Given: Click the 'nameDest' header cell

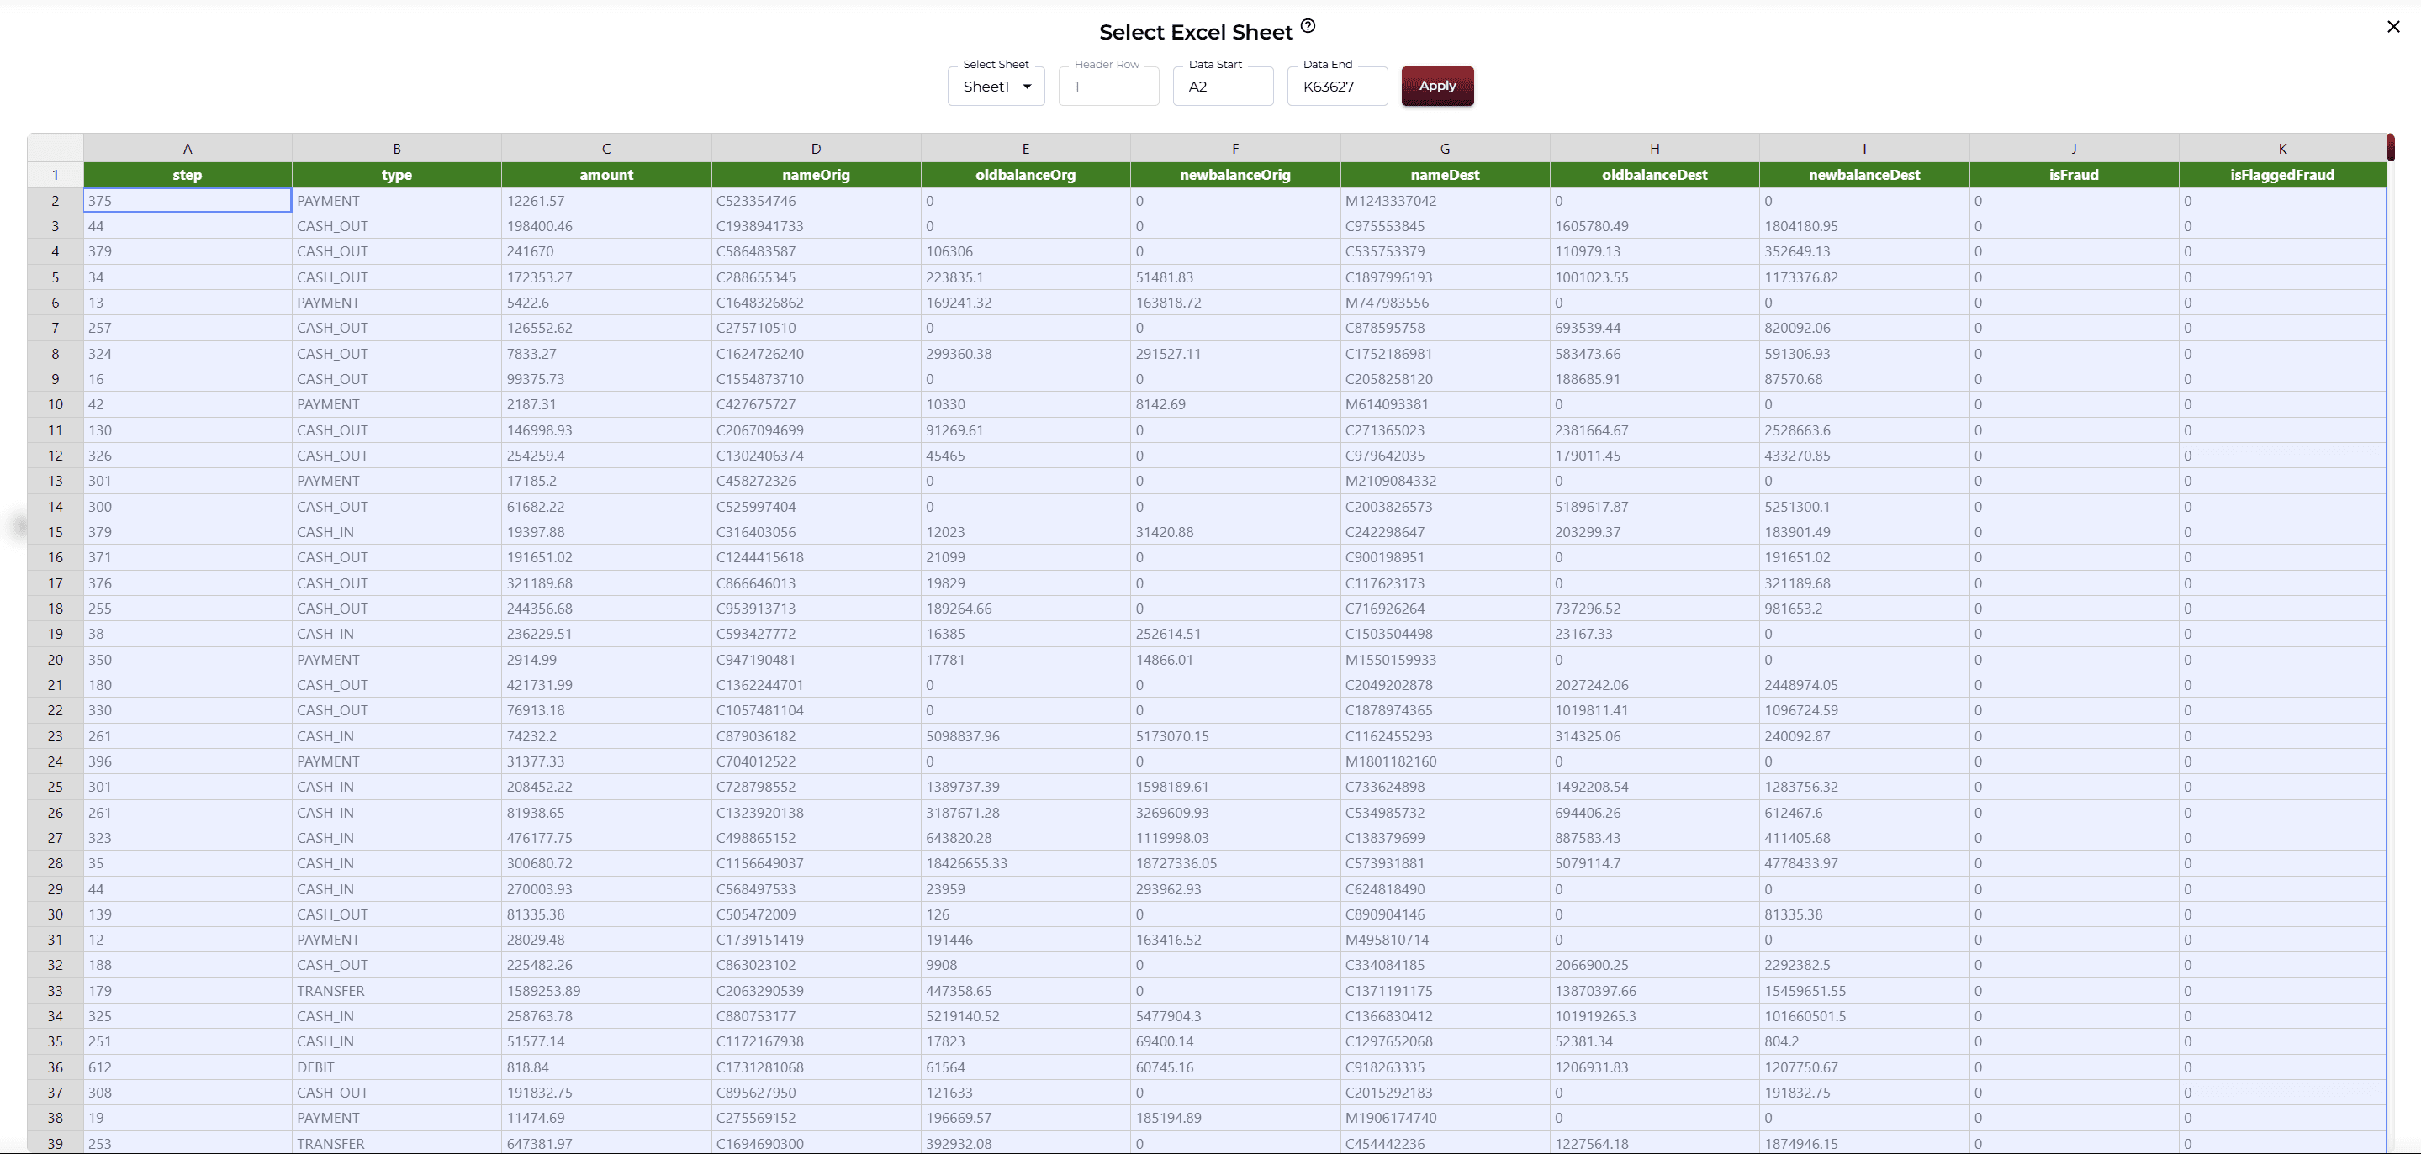Looking at the screenshot, I should (x=1445, y=175).
